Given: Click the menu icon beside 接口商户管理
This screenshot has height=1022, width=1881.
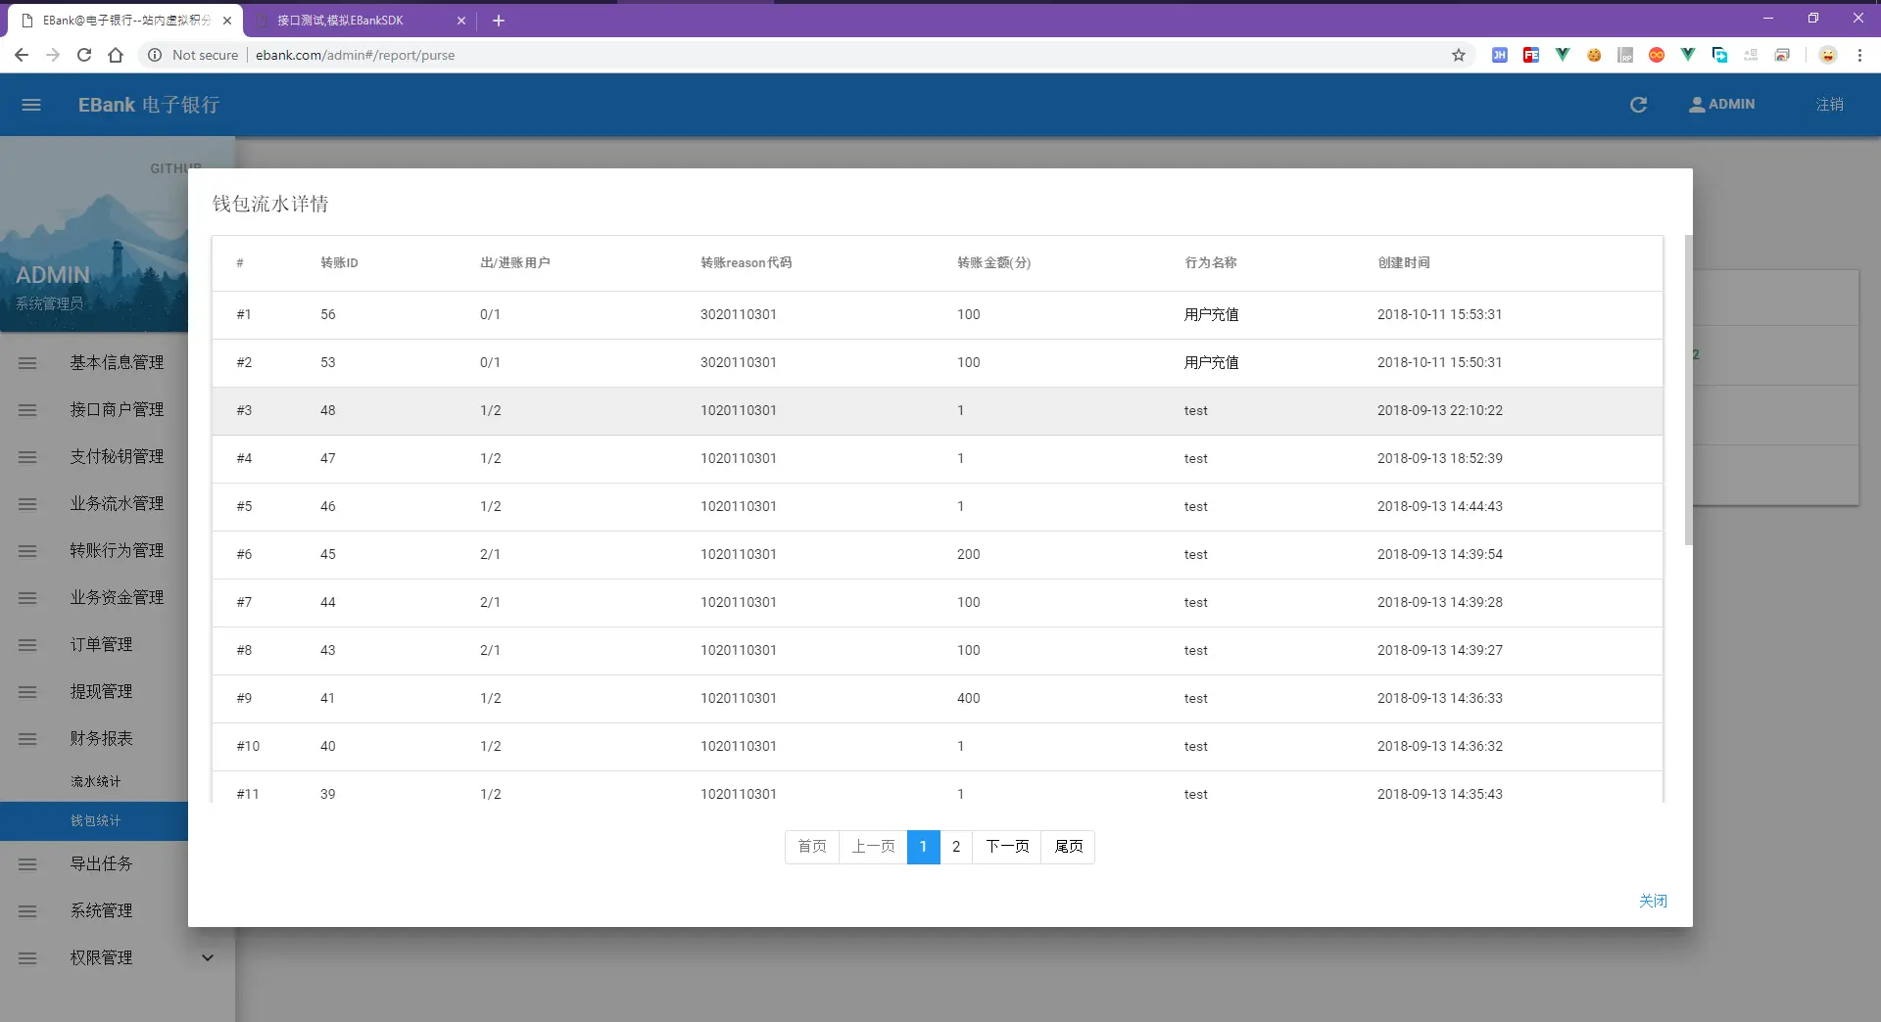Looking at the screenshot, I should point(27,410).
